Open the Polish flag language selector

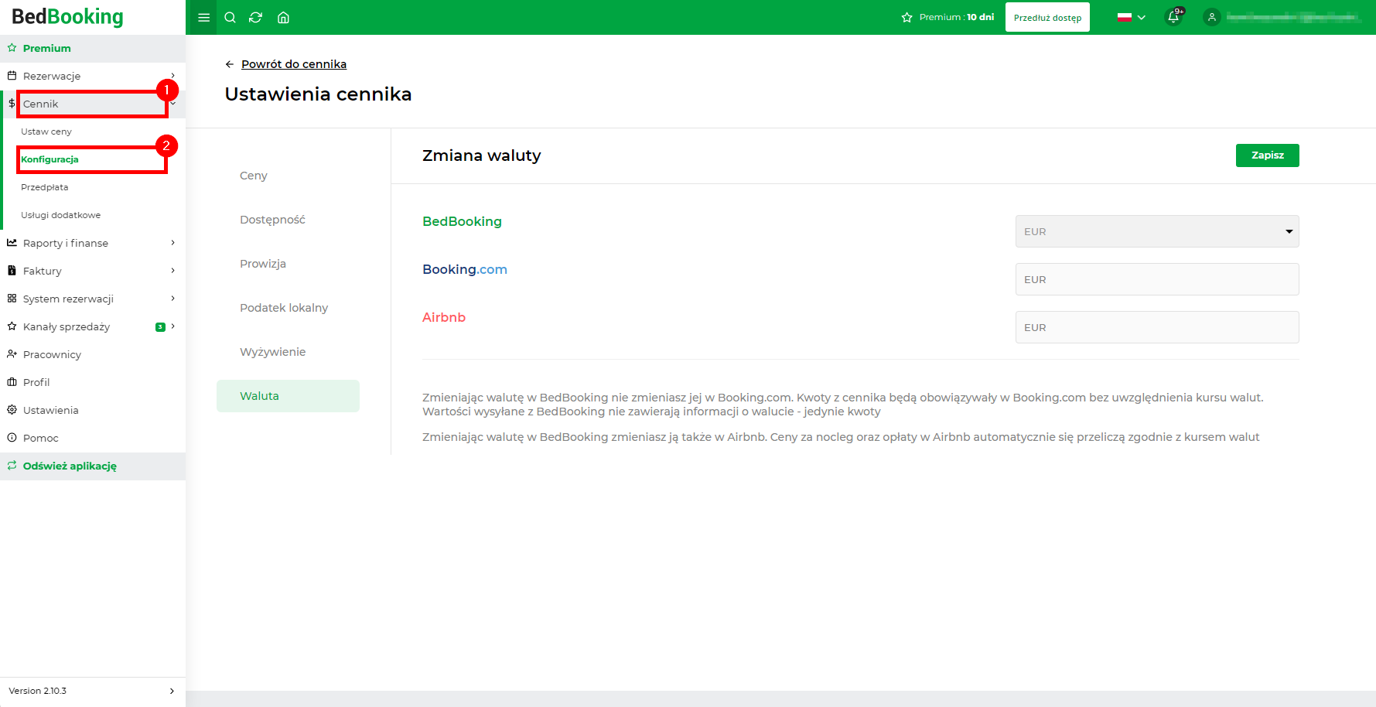pyautogui.click(x=1132, y=17)
